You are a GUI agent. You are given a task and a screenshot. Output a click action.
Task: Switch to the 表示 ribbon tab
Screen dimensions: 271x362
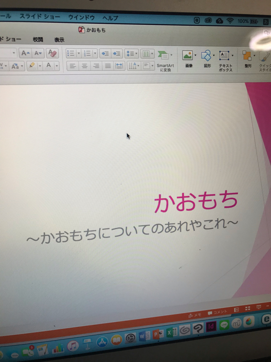(x=59, y=40)
